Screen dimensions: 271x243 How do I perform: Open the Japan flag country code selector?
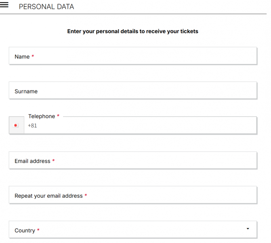pyautogui.click(x=17, y=126)
